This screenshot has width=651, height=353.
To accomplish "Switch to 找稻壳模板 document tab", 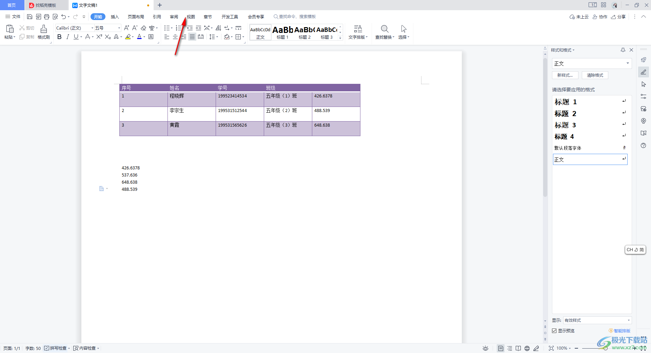I will click(x=46, y=5).
